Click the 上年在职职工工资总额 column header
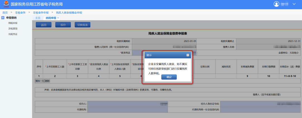This screenshot has height=118, width=302. (77, 67)
